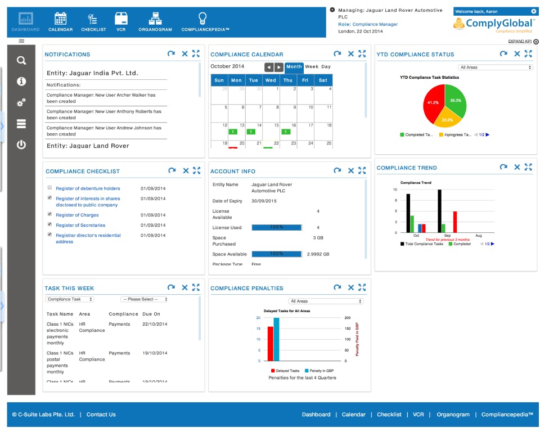The width and height of the screenshot is (540, 441).
Task: Go to previous month in calendar
Action: [269, 67]
